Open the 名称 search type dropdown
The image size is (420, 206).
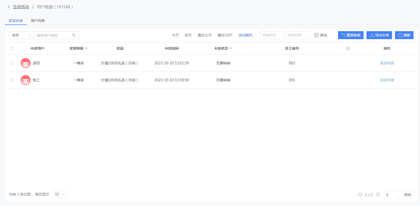21,35
